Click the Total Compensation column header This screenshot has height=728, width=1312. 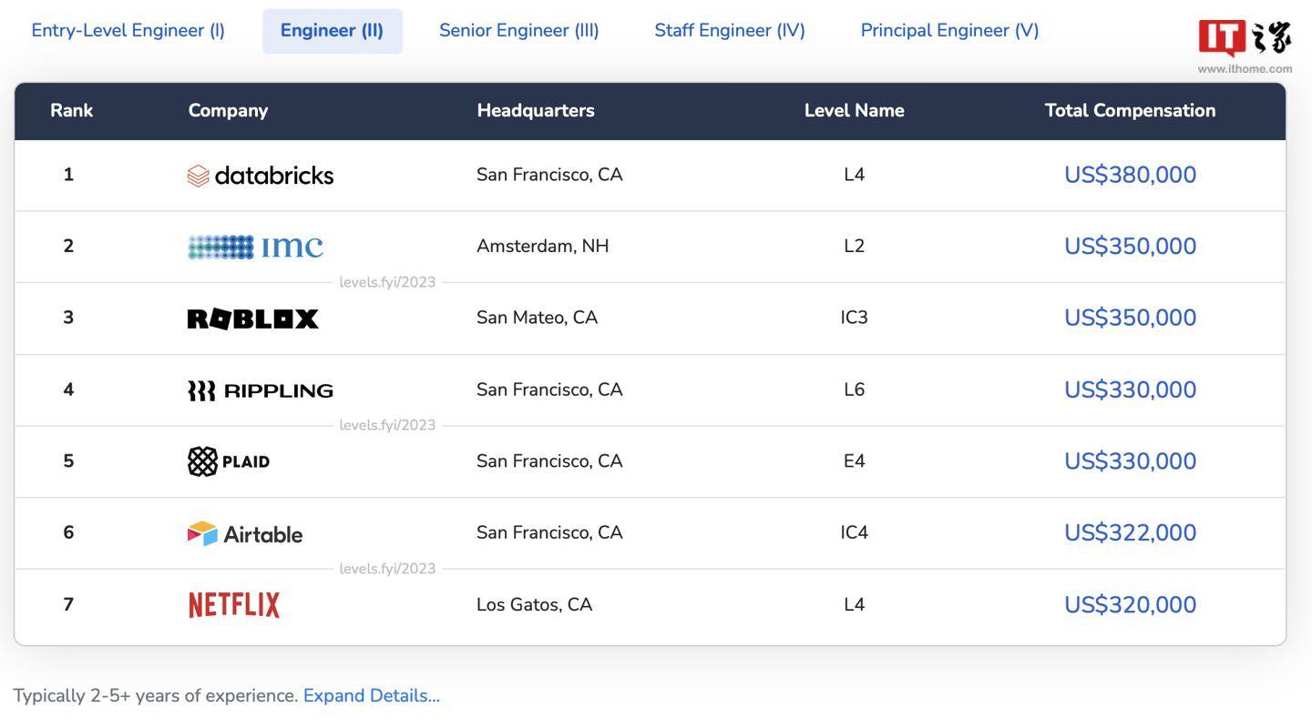[1130, 111]
